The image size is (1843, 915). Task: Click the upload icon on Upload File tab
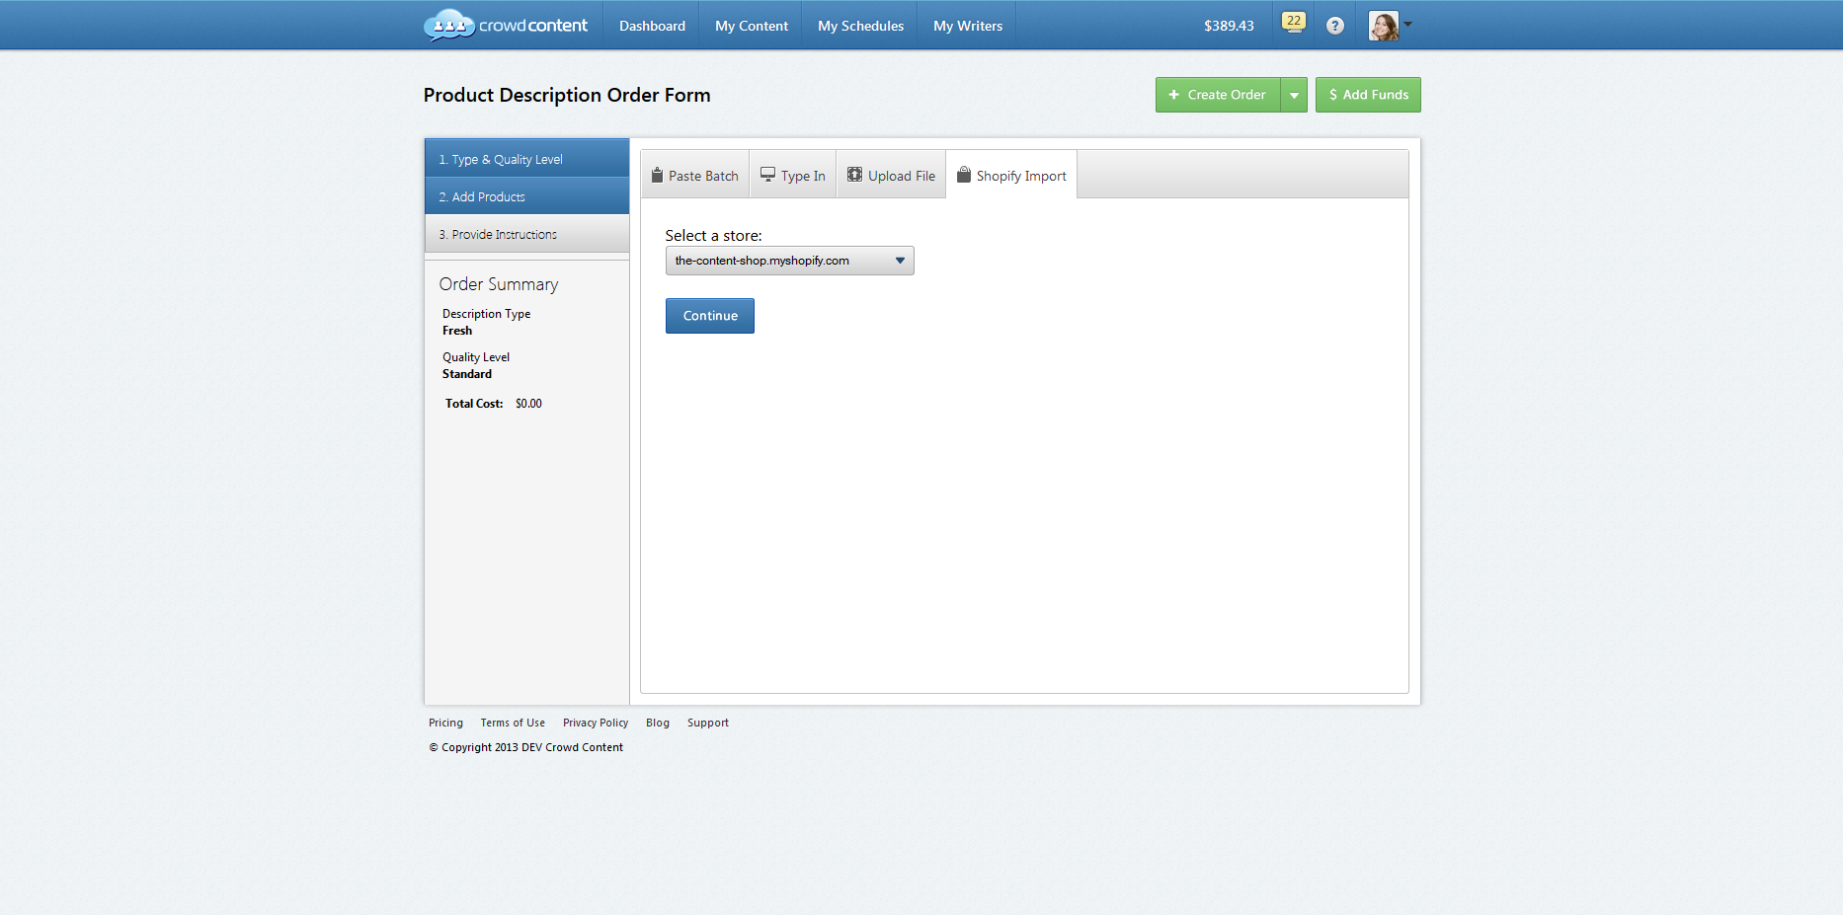click(x=853, y=174)
